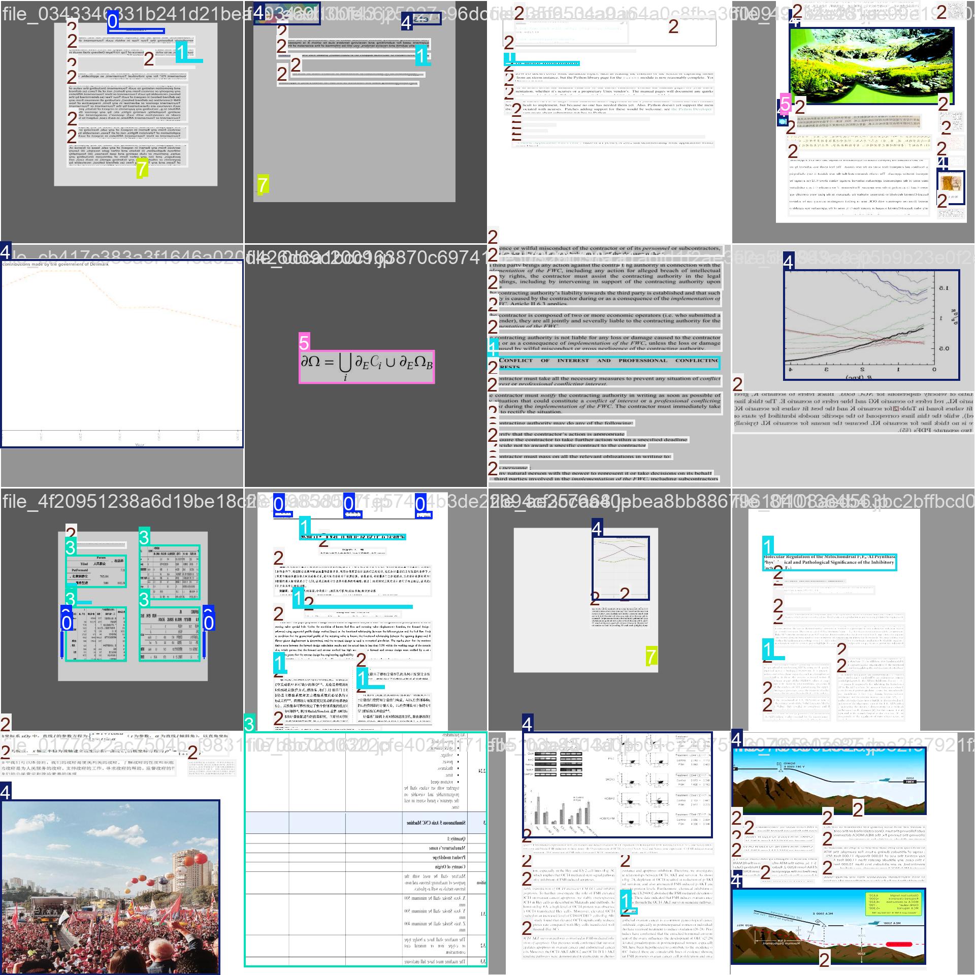Image resolution: width=975 pixels, height=975 pixels.
Task: Click the pink-boxed boundary equation ∂Ω
Action: click(x=367, y=367)
